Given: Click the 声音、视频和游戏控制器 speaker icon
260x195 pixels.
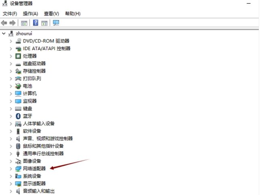Looking at the screenshot, I should 18,139.
